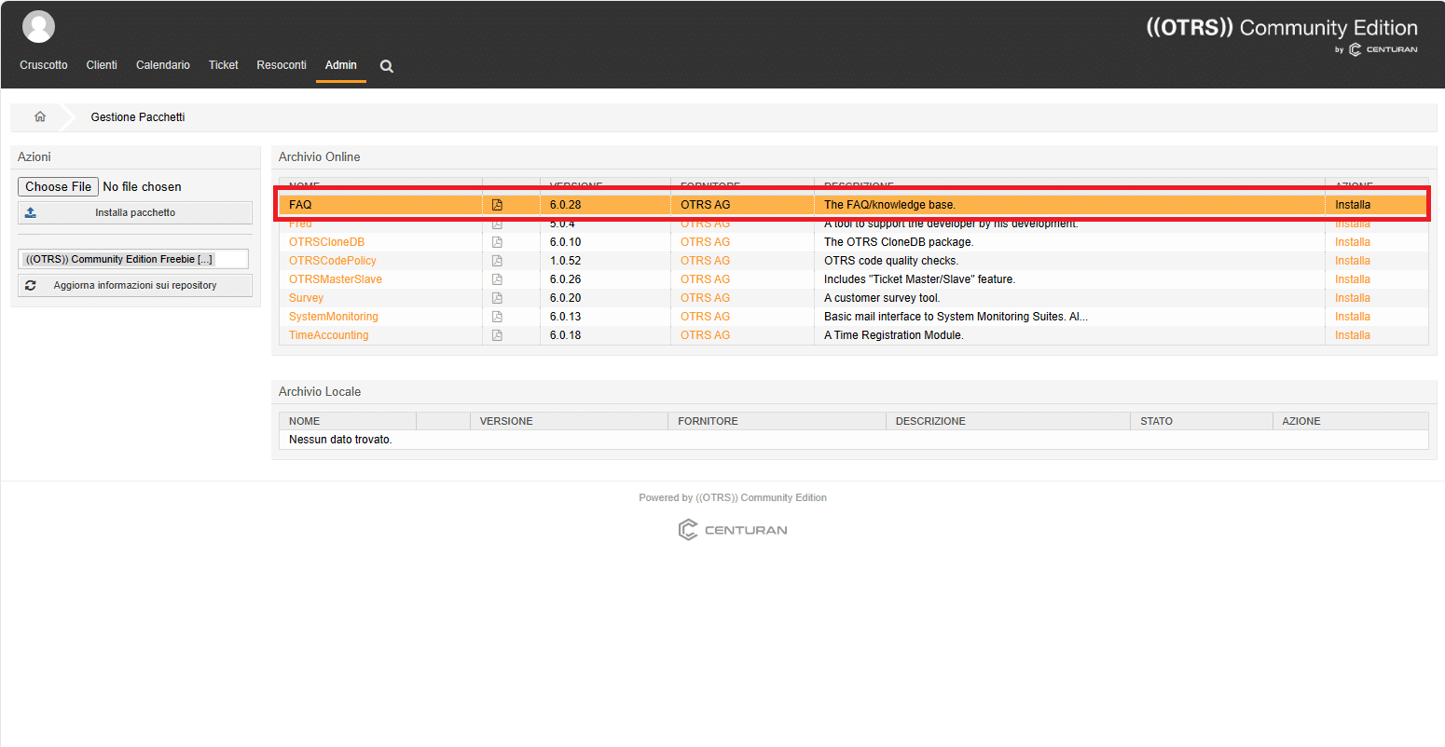Screen dimensions: 1445x747
Task: Click Installa for SystemMonitoring
Action: coord(1353,317)
